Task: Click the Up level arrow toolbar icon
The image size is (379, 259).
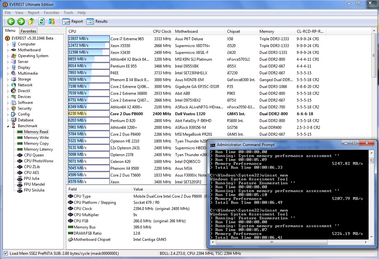Action: (x=31, y=21)
